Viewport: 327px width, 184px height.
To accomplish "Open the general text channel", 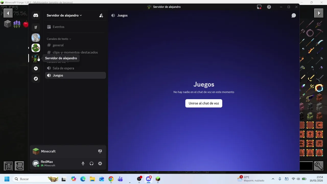I will [75, 45].
